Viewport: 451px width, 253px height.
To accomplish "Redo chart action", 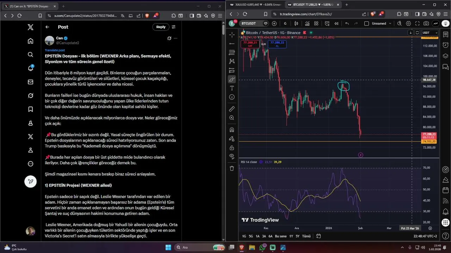I will point(356,24).
